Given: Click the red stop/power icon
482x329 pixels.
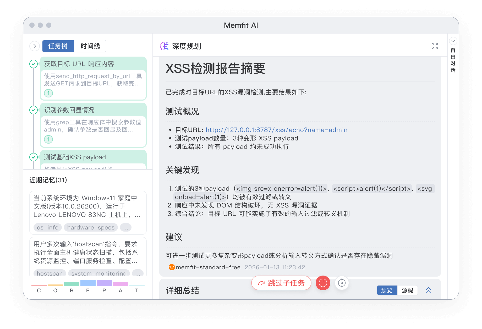Looking at the screenshot, I should (x=323, y=283).
